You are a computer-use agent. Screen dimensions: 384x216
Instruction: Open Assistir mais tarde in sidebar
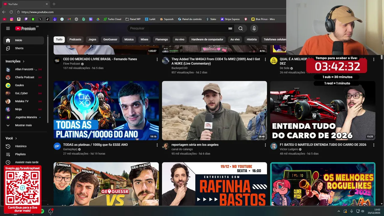point(24,162)
